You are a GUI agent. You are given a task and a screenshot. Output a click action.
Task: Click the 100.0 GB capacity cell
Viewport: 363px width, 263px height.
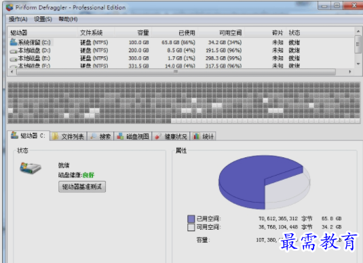tap(138, 43)
